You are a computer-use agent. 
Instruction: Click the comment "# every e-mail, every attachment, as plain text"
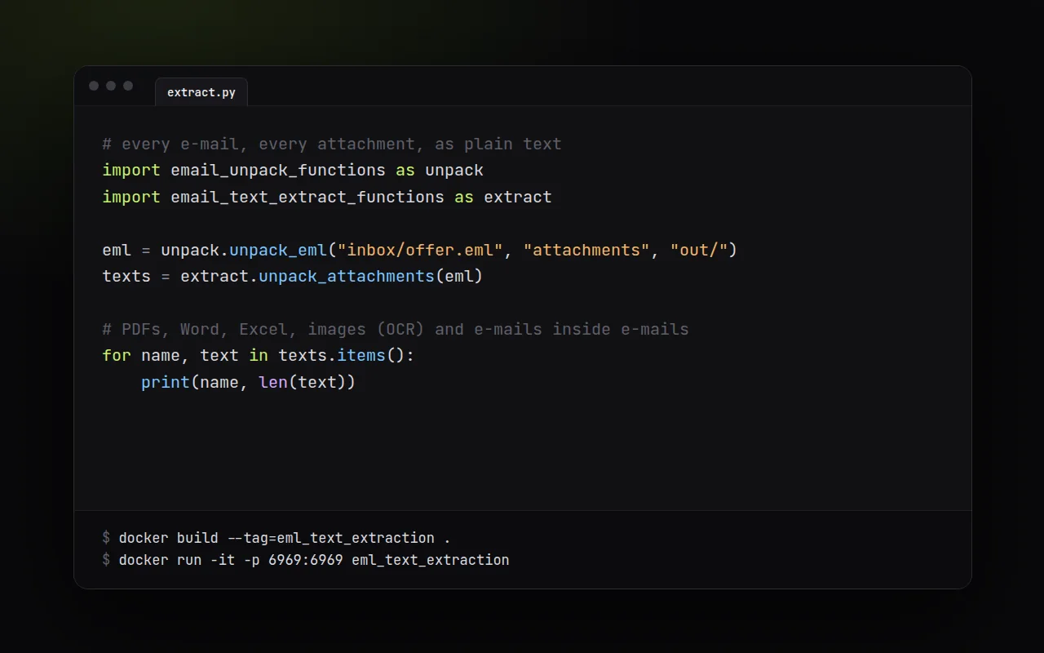332,144
